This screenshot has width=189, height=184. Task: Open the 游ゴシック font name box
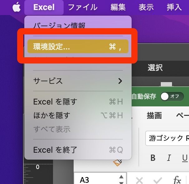coord(167,138)
